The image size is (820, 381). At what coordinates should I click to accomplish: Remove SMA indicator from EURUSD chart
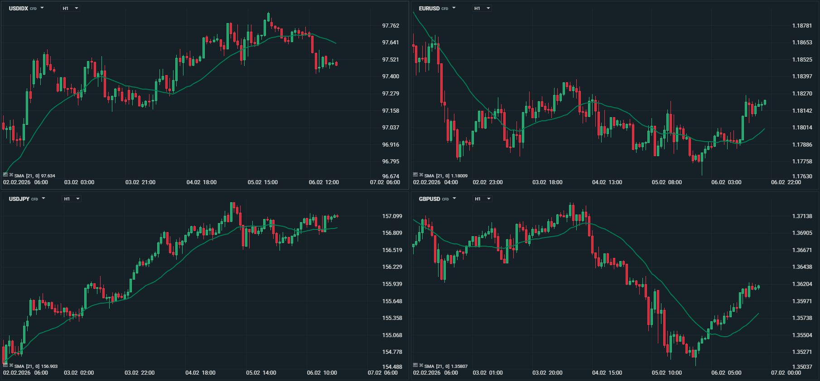pos(421,175)
